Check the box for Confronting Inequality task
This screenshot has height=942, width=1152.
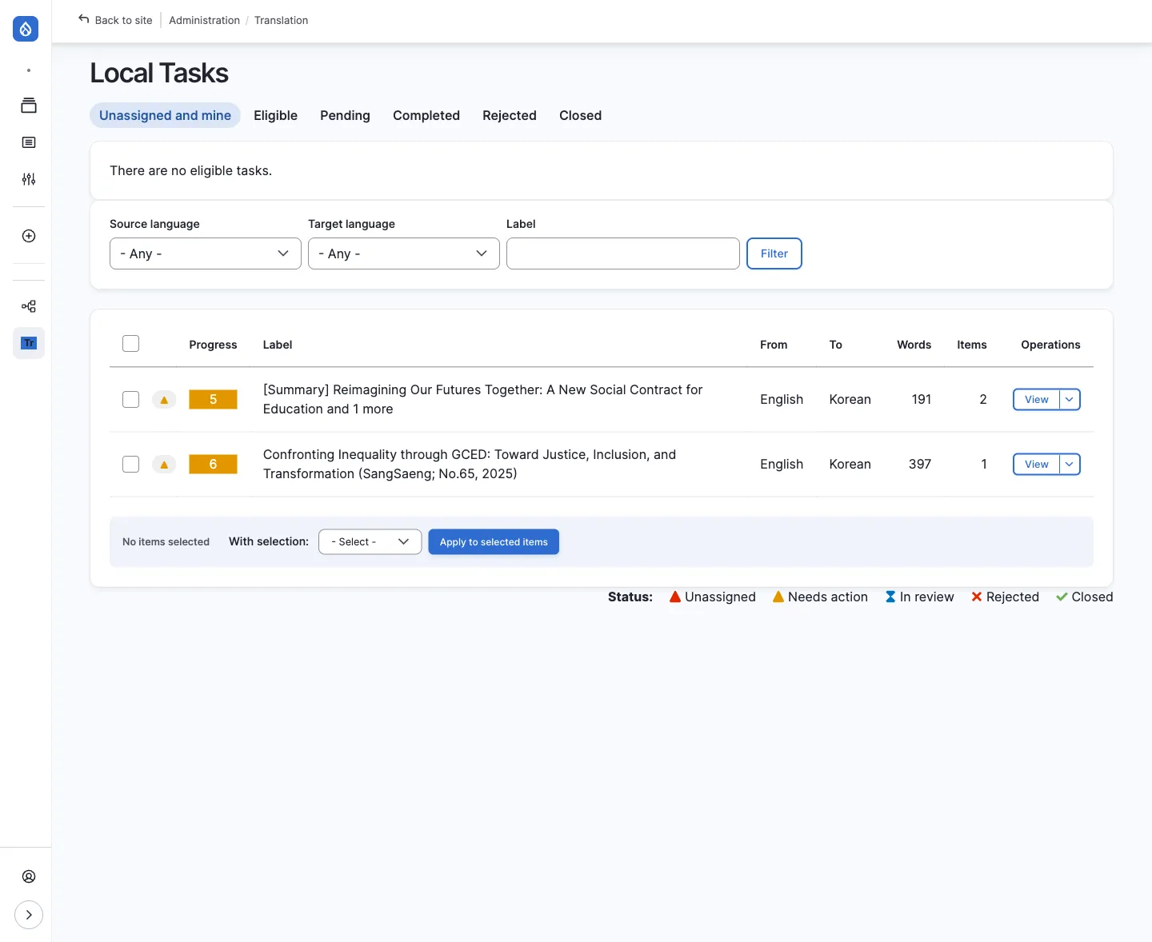pyautogui.click(x=131, y=465)
